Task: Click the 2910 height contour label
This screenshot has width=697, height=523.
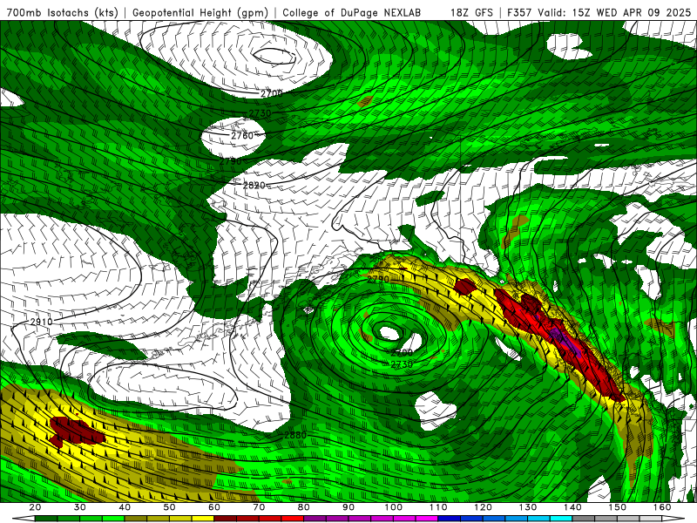Action: pyautogui.click(x=41, y=322)
